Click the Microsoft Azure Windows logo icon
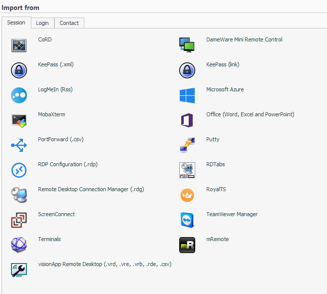 187,95
